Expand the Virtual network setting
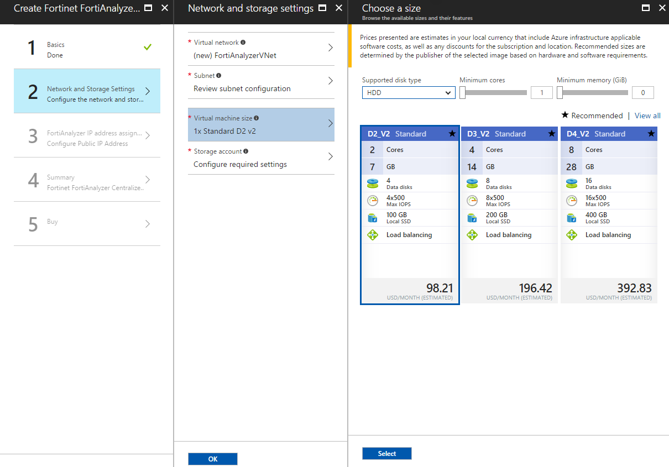 (x=261, y=49)
